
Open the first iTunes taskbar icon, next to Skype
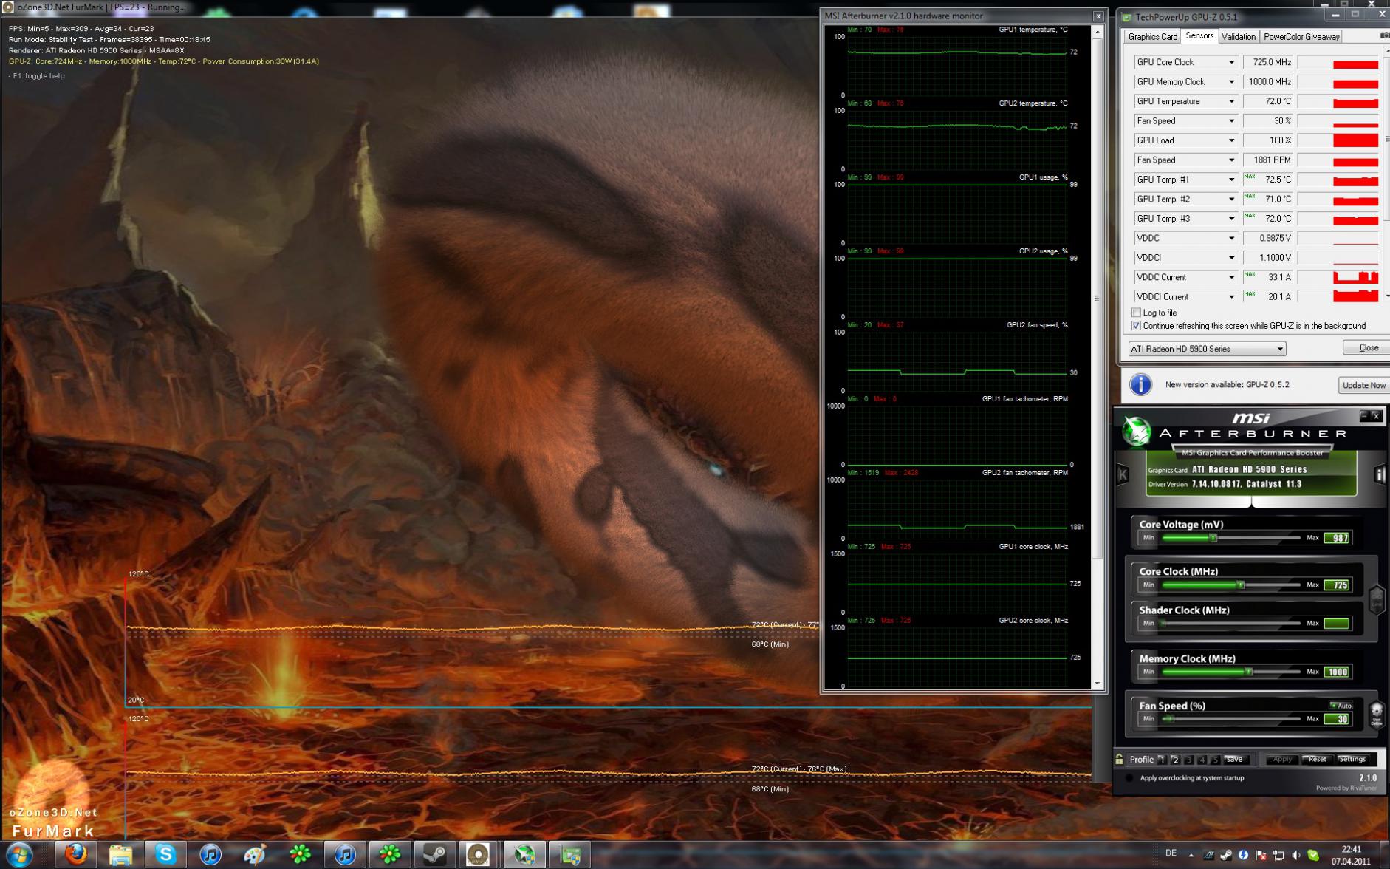[210, 855]
